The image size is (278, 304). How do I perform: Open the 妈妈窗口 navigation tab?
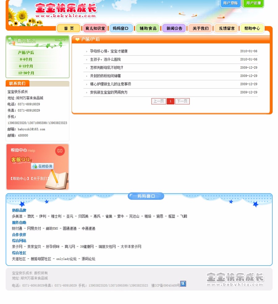point(121,28)
